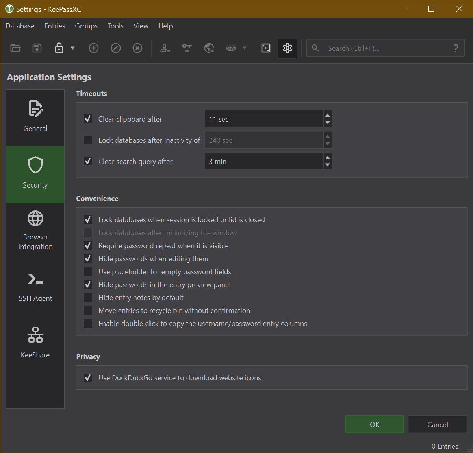
Task: Click the search magnifier icon
Action: click(x=315, y=48)
